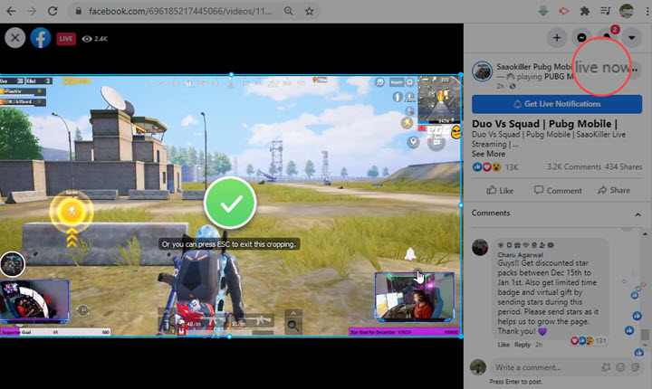Click the 2h timestamp on the comment

point(539,345)
